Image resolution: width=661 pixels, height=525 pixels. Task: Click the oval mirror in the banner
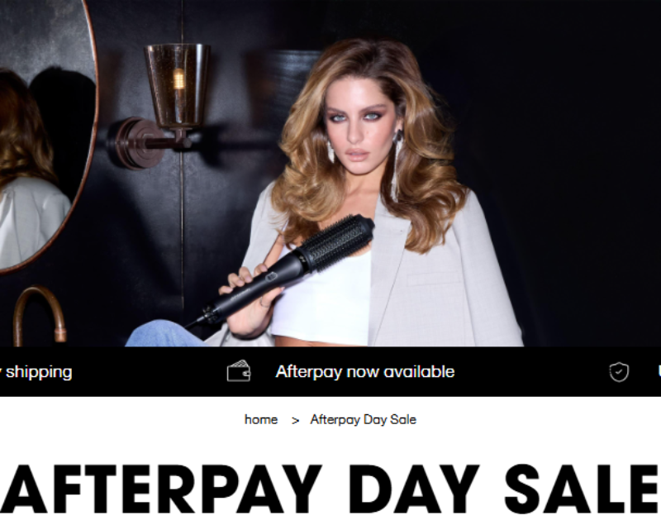(x=45, y=135)
